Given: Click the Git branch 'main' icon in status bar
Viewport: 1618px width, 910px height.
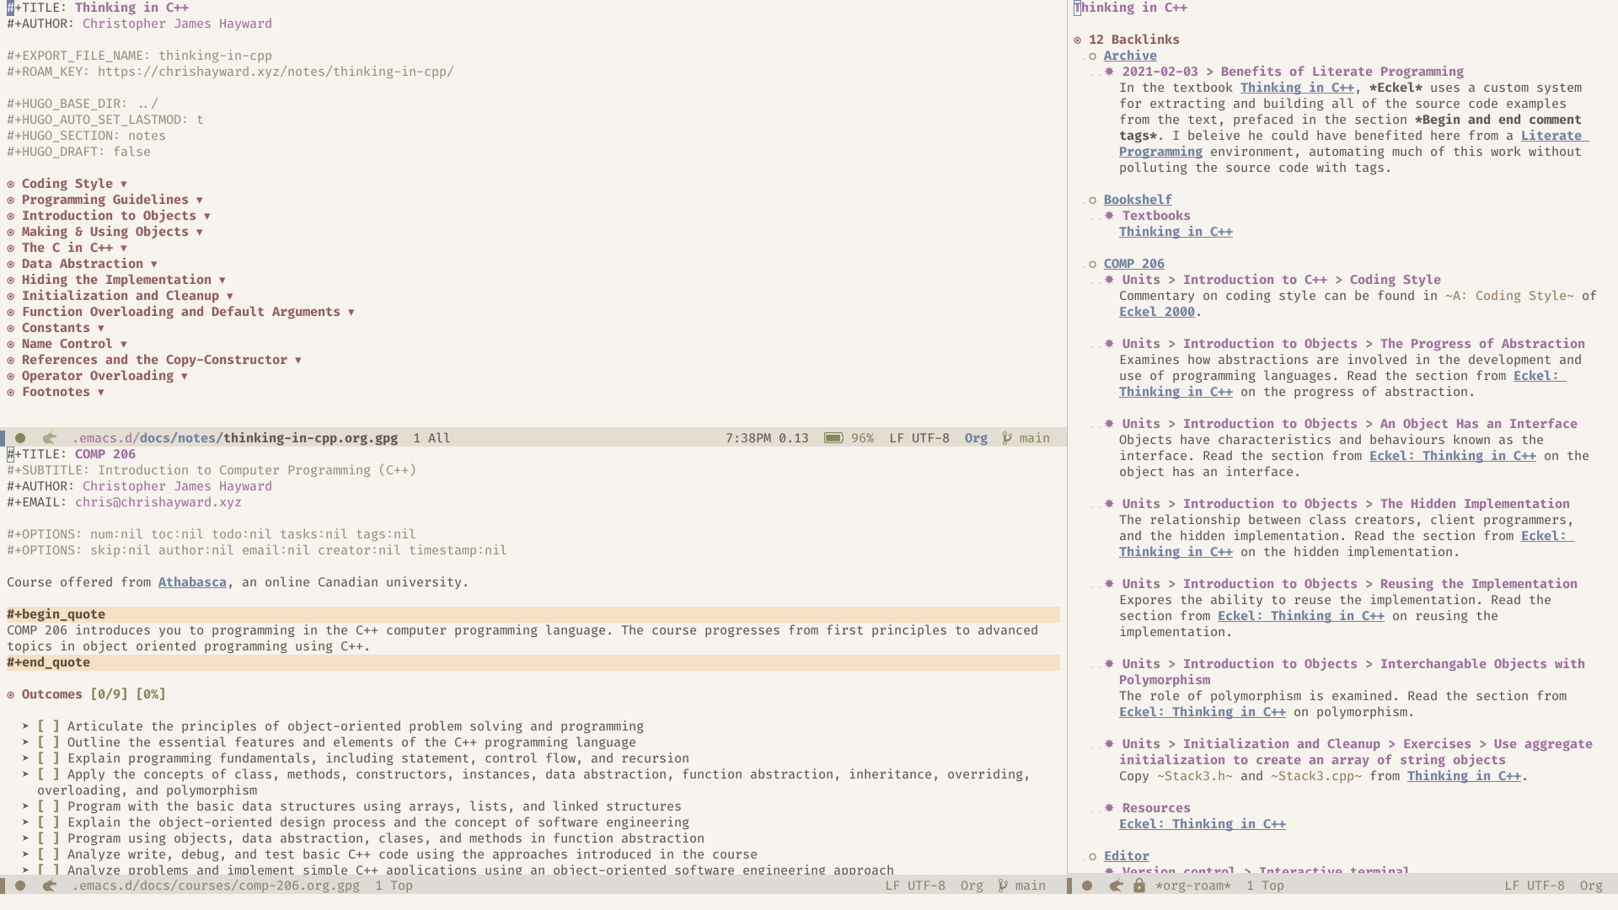Looking at the screenshot, I should point(1007,436).
